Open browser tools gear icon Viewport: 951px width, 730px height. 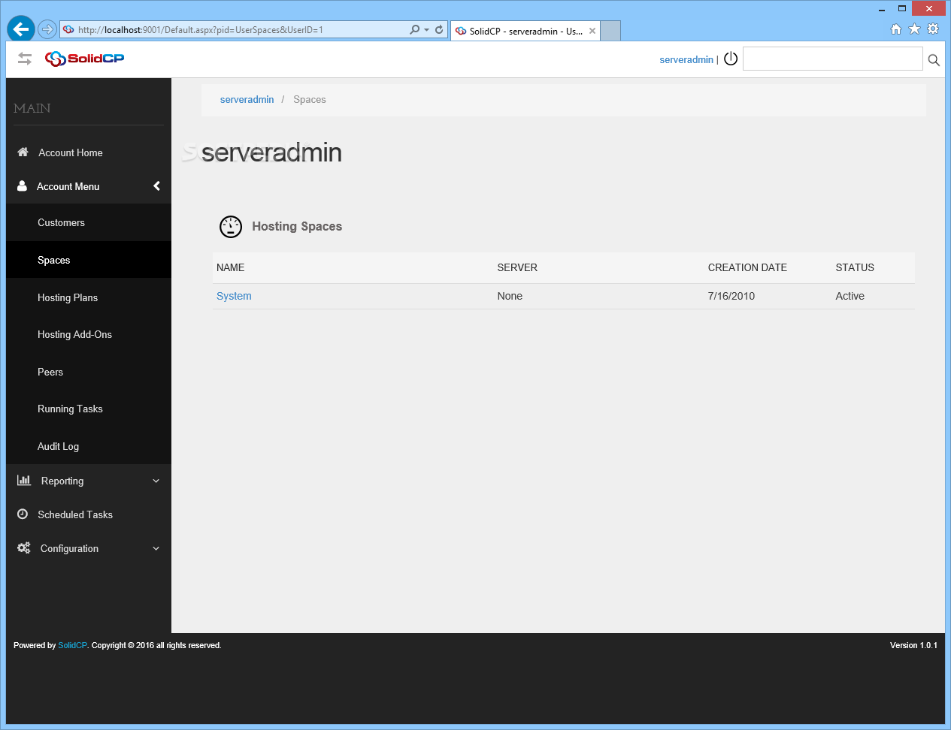tap(933, 29)
